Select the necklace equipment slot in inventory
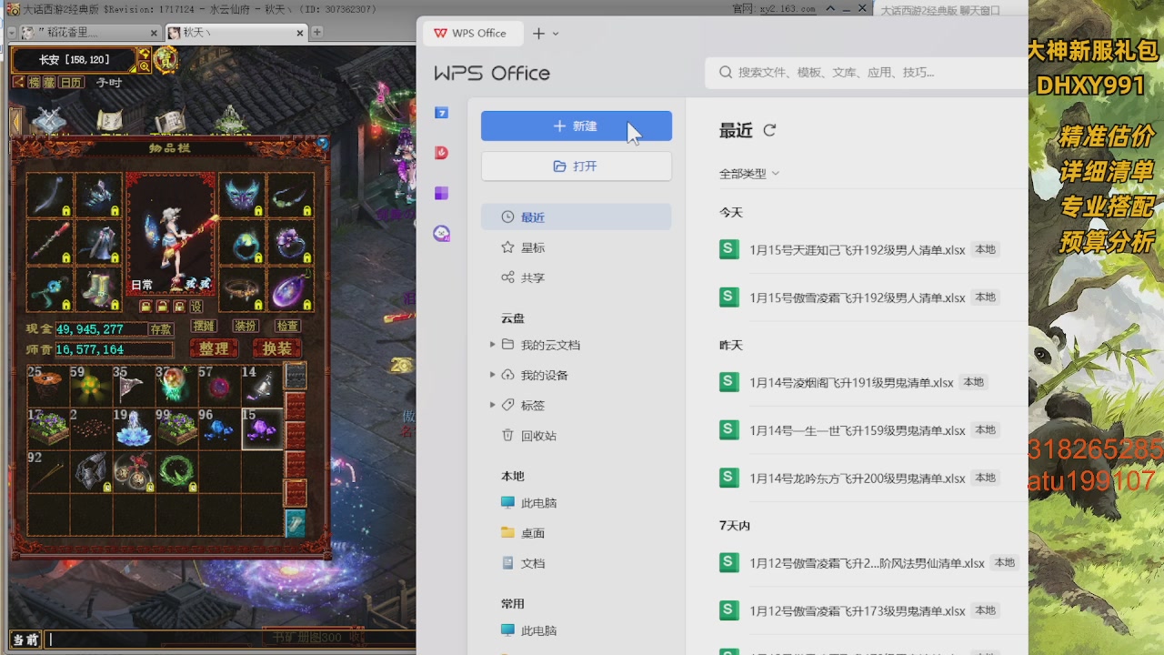 (290, 195)
